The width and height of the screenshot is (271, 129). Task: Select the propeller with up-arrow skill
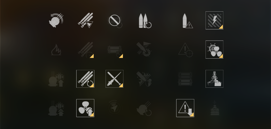pyautogui.click(x=85, y=108)
